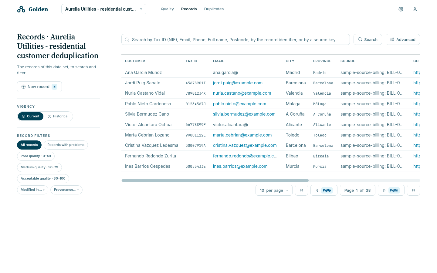Screen dimensions: 437x273
Task: Click the horizontal table scrollbar
Action: click(215, 180)
